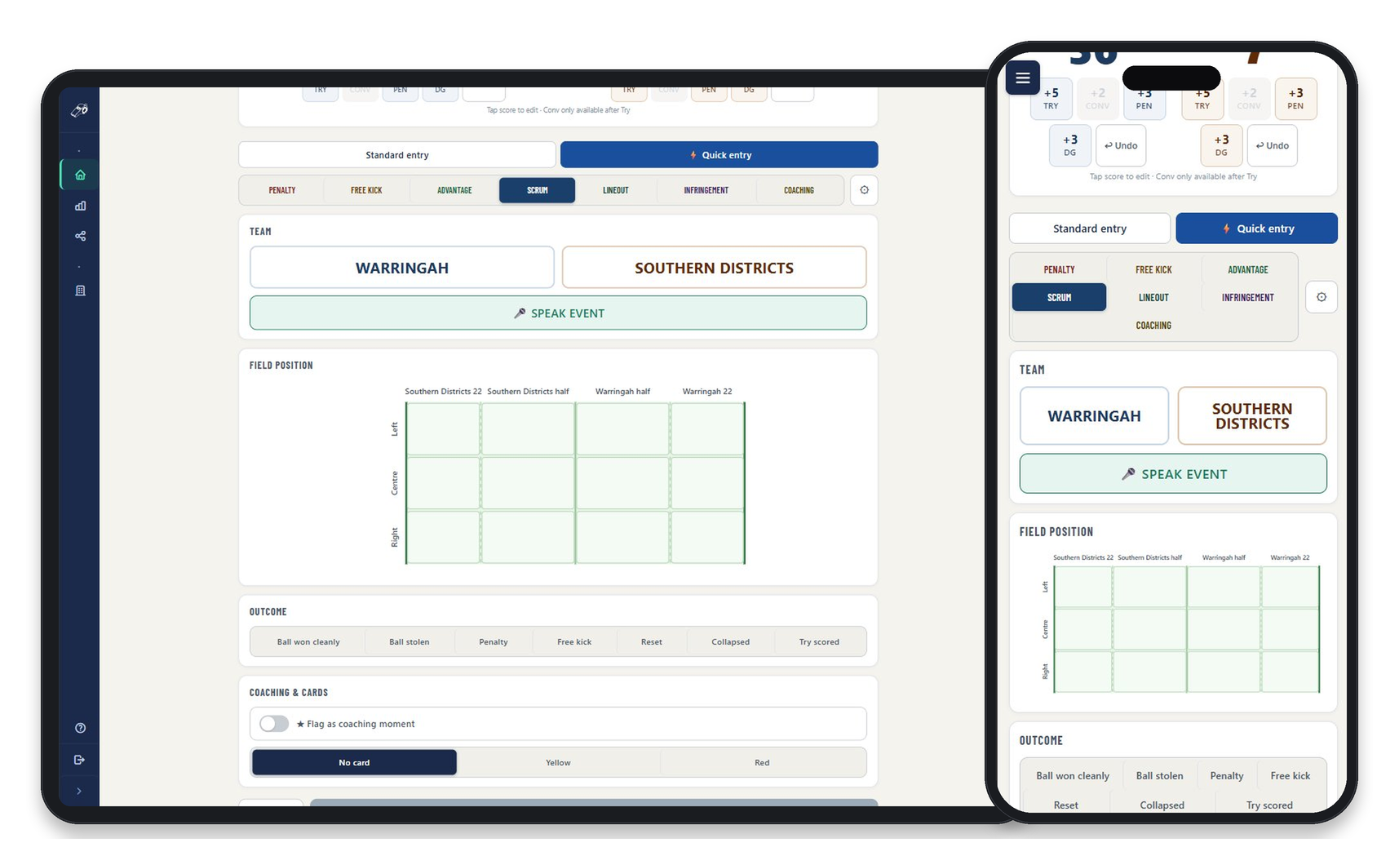This screenshot has width=1399, height=865.
Task: Select the ADVANTAGE event tab on tablet
Action: point(454,190)
